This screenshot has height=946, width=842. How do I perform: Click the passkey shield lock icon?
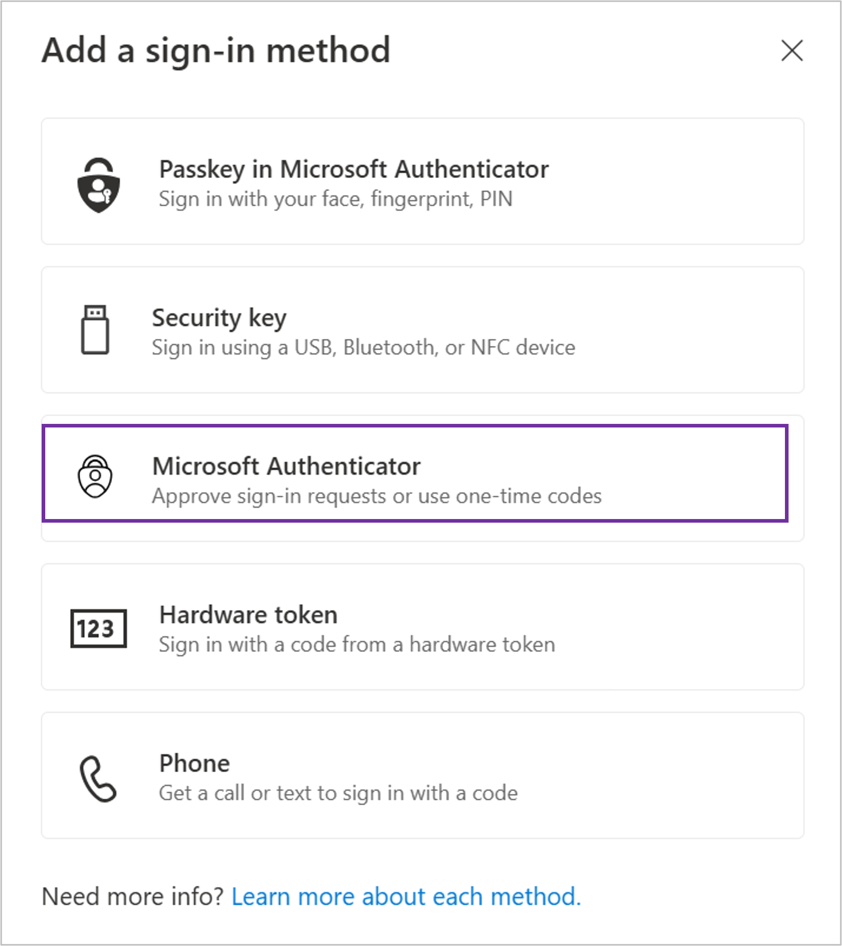pyautogui.click(x=98, y=185)
